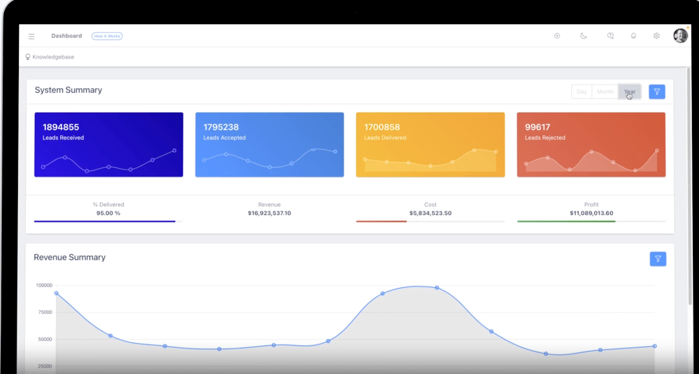Click the Cost progress bar
Viewport: 699px width, 374px height.
pyautogui.click(x=430, y=222)
